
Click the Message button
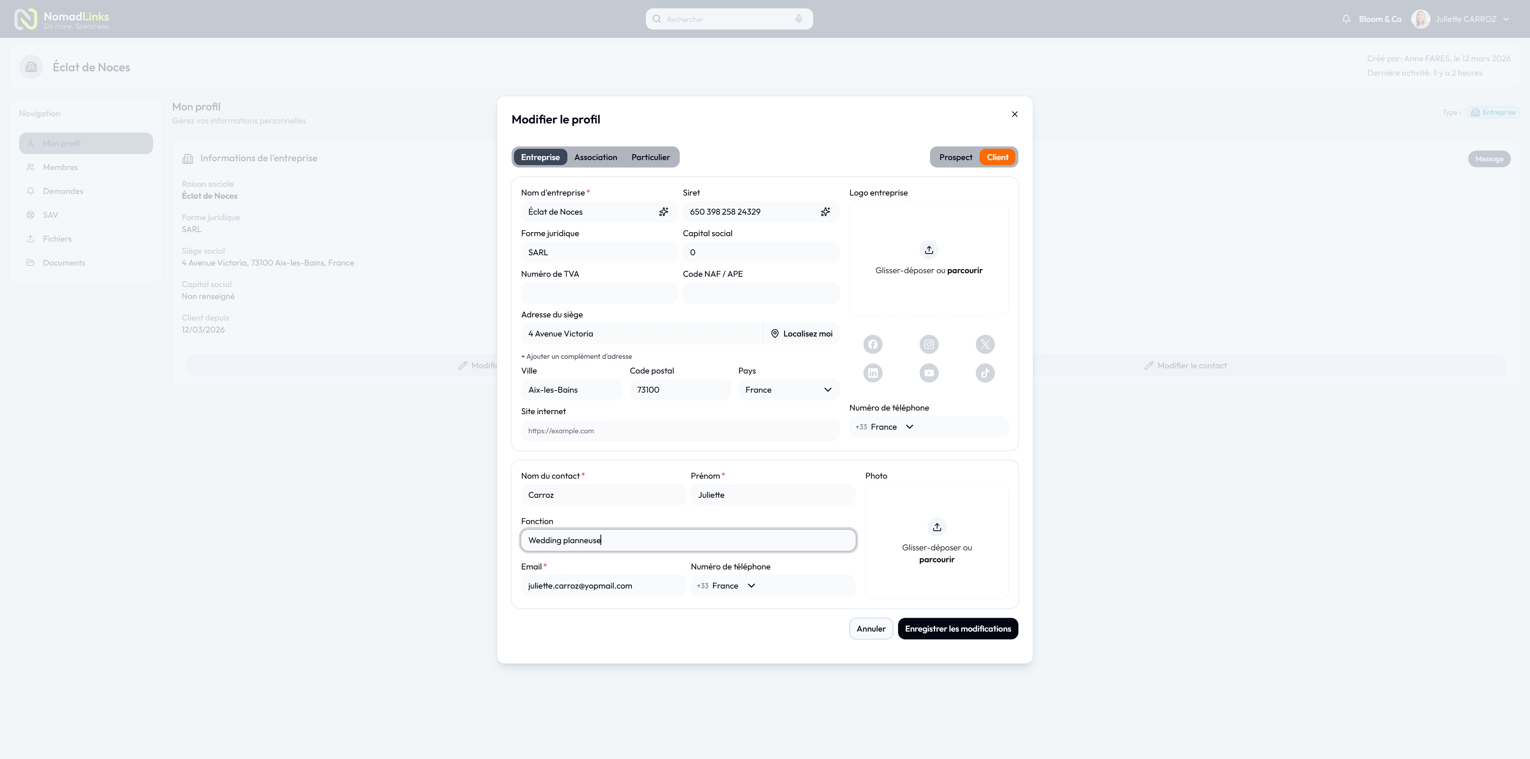point(1489,159)
